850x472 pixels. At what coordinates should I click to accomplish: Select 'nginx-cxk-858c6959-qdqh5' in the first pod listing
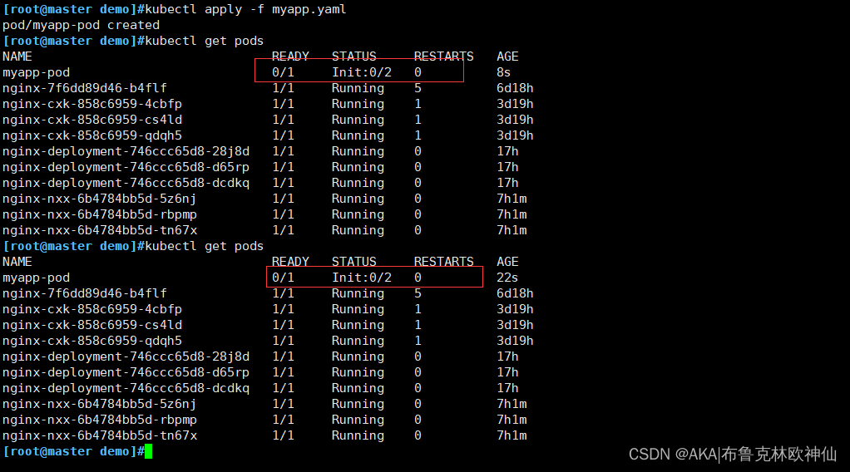pos(92,135)
